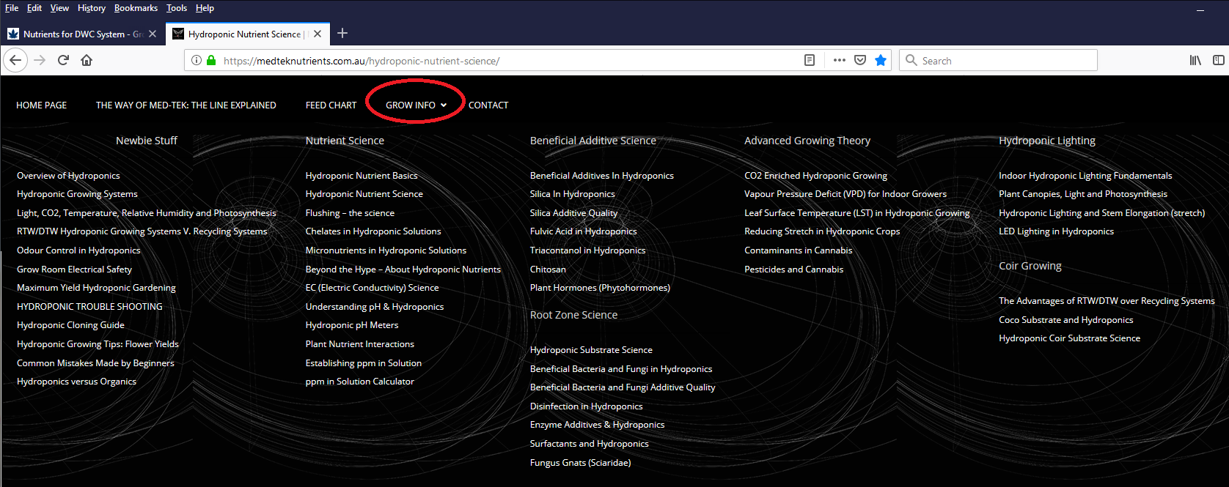Toggle the sidebar view icon
Screen dimensions: 1229x487
click(x=1218, y=60)
